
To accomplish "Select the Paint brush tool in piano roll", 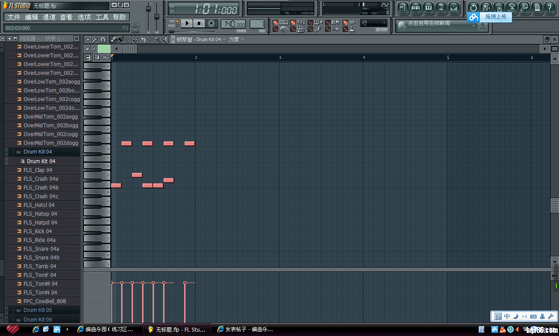I will (120, 39).
